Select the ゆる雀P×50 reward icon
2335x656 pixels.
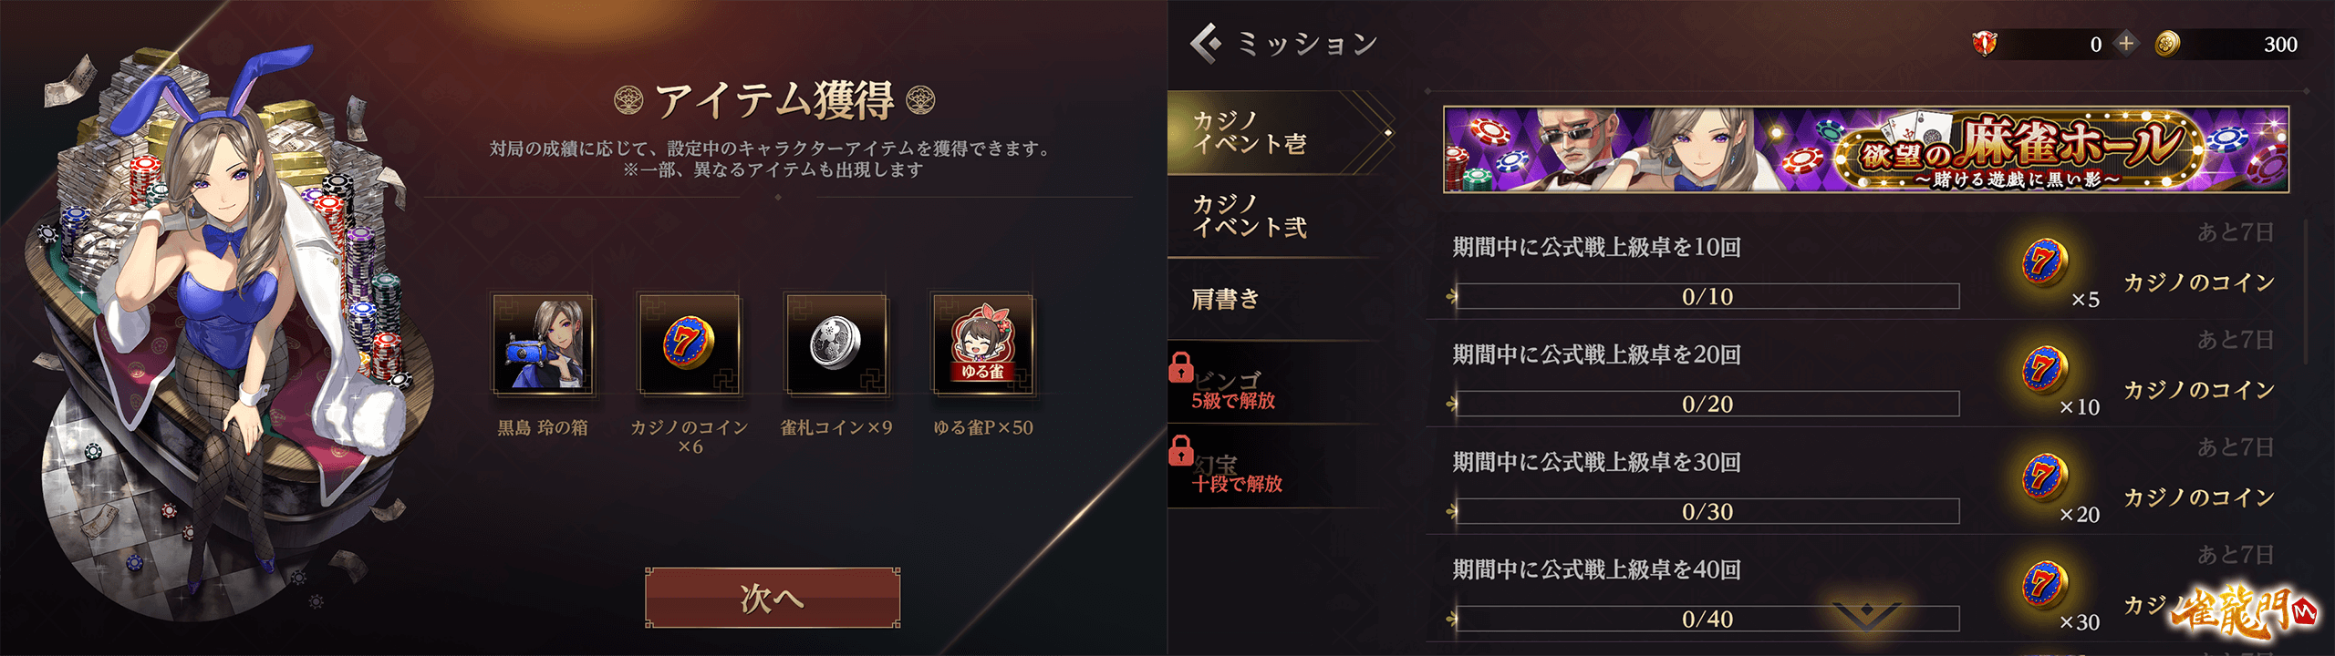coord(982,343)
